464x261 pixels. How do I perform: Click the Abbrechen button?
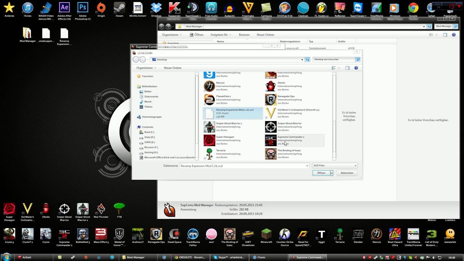tap(347, 173)
